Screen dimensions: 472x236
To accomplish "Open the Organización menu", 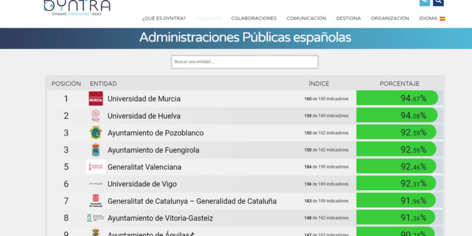I will [x=390, y=18].
